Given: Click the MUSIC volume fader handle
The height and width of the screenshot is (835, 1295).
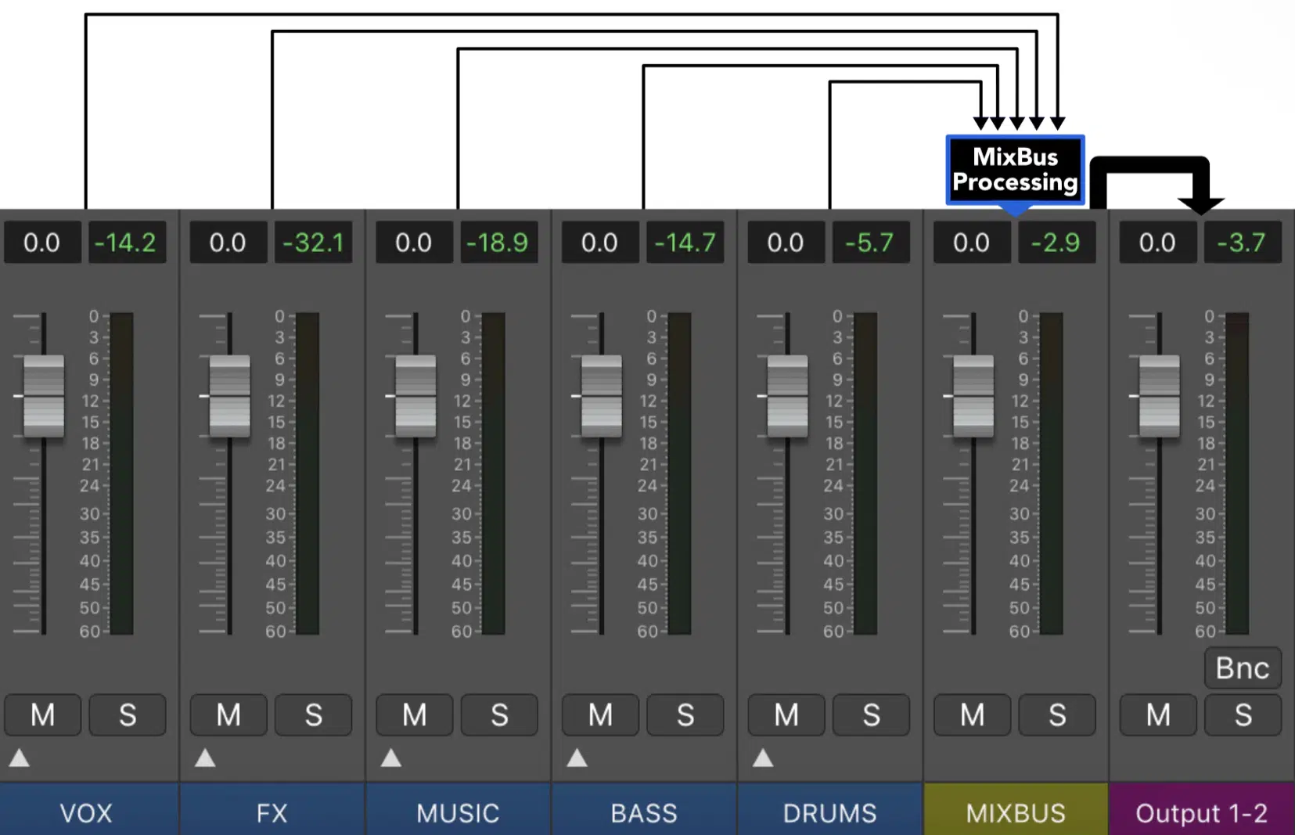Looking at the screenshot, I should pyautogui.click(x=415, y=396).
